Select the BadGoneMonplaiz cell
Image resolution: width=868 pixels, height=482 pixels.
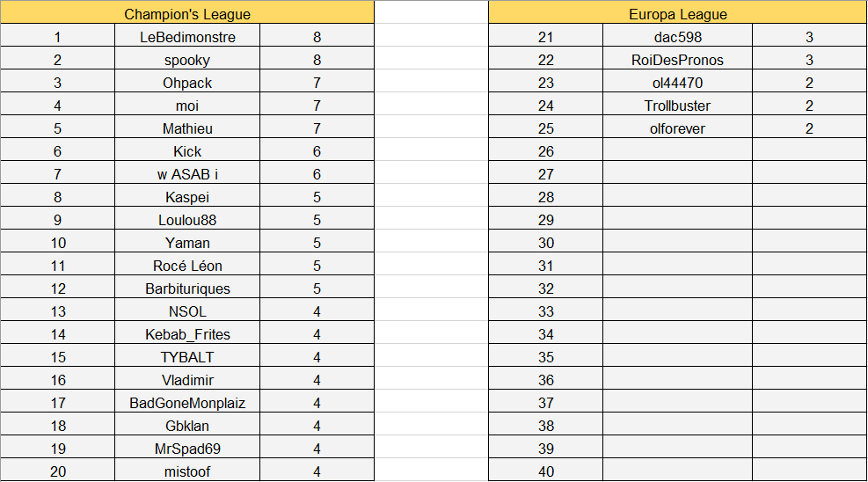click(x=187, y=403)
